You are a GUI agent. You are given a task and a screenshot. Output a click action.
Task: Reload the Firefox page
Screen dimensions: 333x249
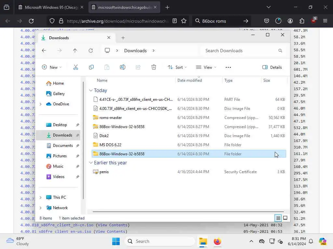tap(31, 21)
